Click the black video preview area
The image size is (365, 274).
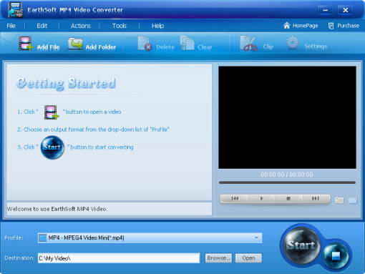tap(287, 117)
